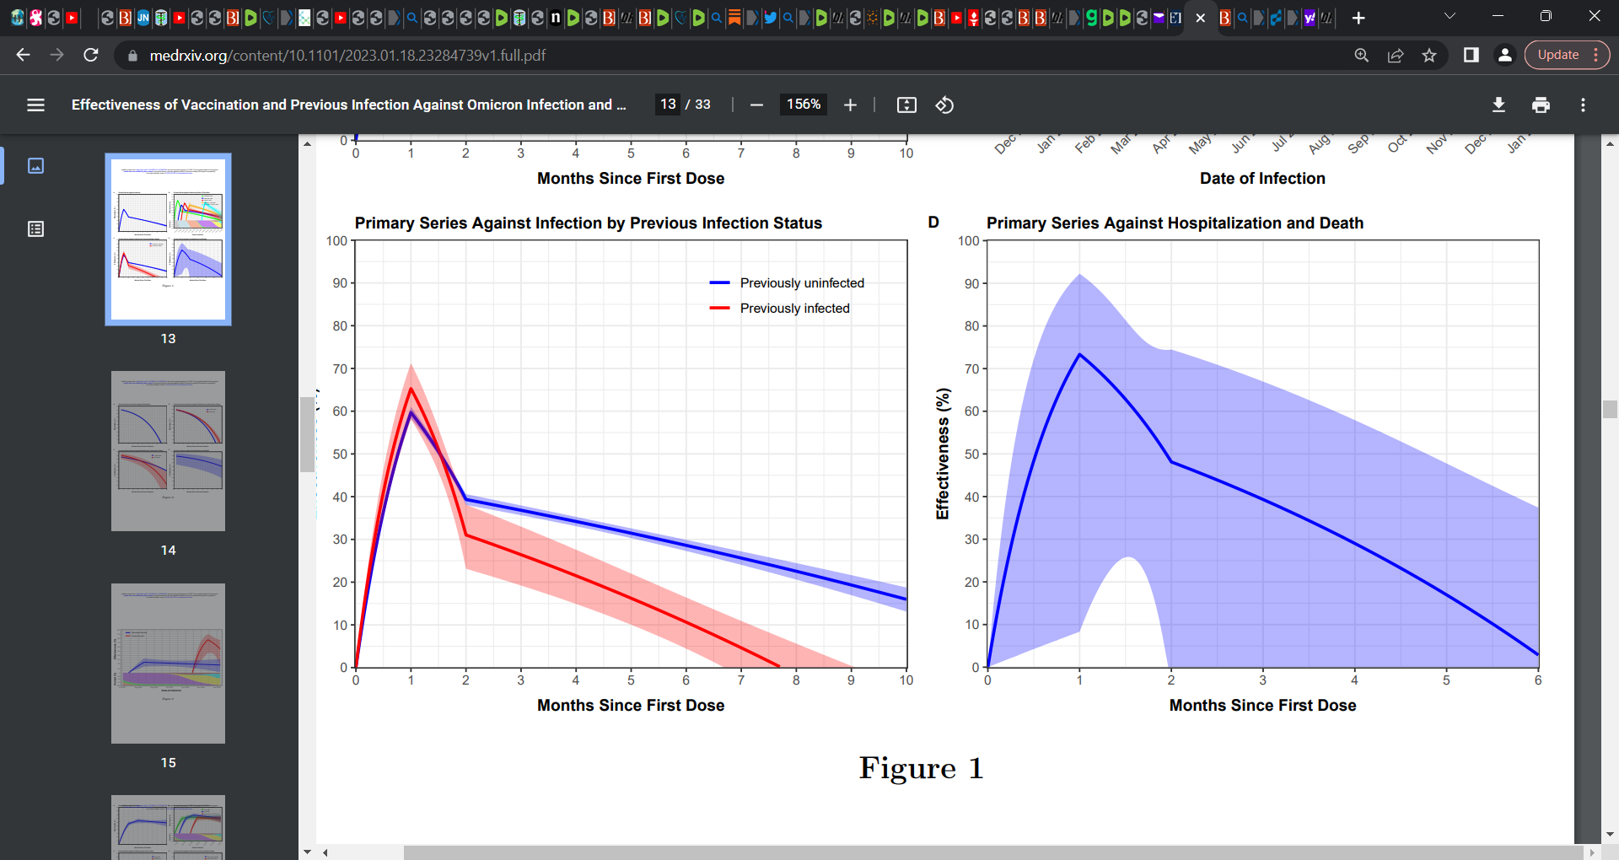The image size is (1619, 860).
Task: Select the thumbnails view in sidebar
Action: tap(35, 165)
